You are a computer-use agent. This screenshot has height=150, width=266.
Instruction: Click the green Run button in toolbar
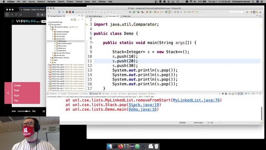click(x=134, y=12)
